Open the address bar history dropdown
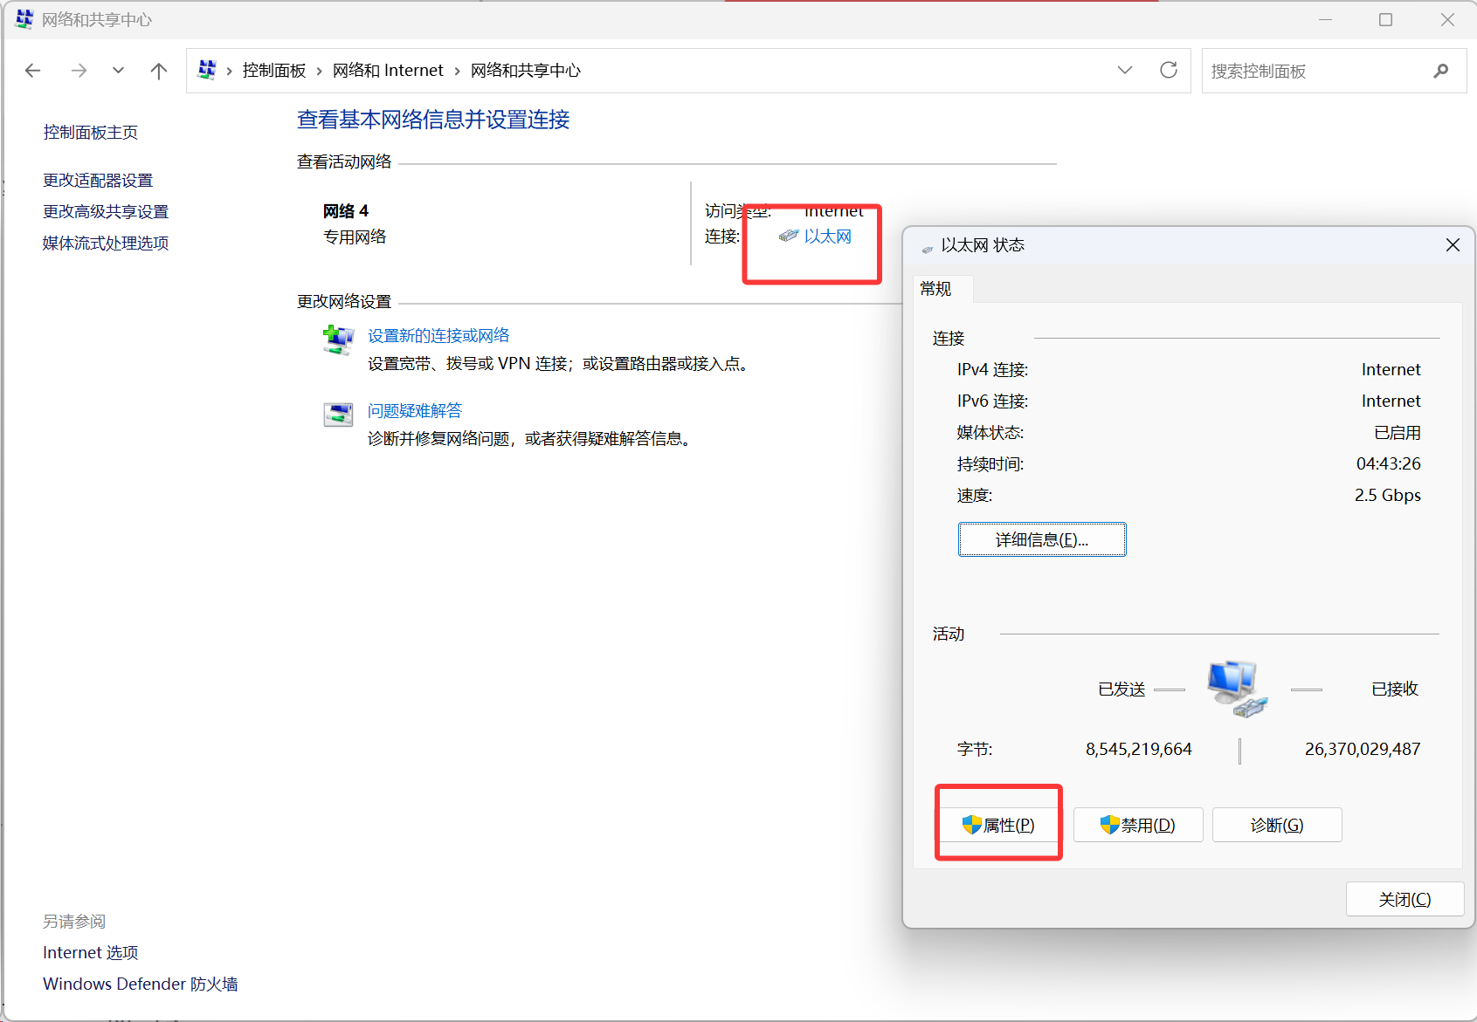1477x1022 pixels. [x=1124, y=71]
